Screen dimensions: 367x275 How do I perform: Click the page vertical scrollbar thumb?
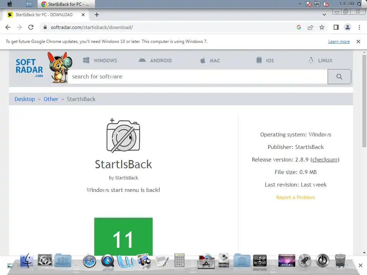point(364,101)
